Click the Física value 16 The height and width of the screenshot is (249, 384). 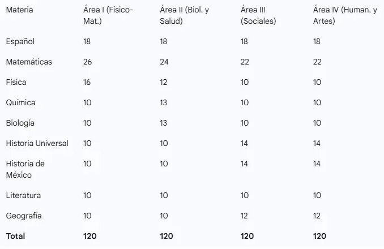tap(87, 82)
